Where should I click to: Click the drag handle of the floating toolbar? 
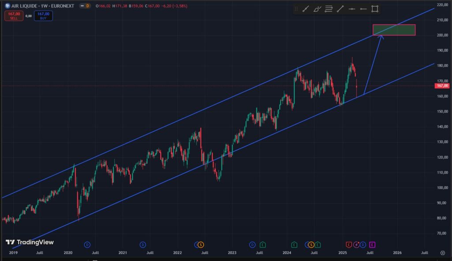pos(296,8)
